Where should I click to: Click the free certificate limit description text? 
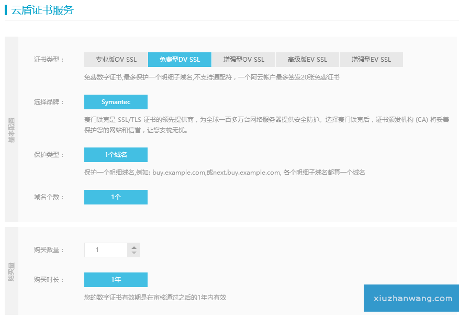click(x=211, y=77)
